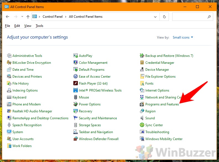Expand the View by Small icons dropdown
This screenshot has height=162, width=219.
[183, 37]
